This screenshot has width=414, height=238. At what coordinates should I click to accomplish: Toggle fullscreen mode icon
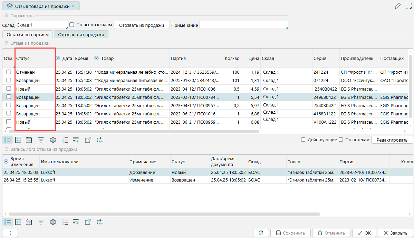408,6
